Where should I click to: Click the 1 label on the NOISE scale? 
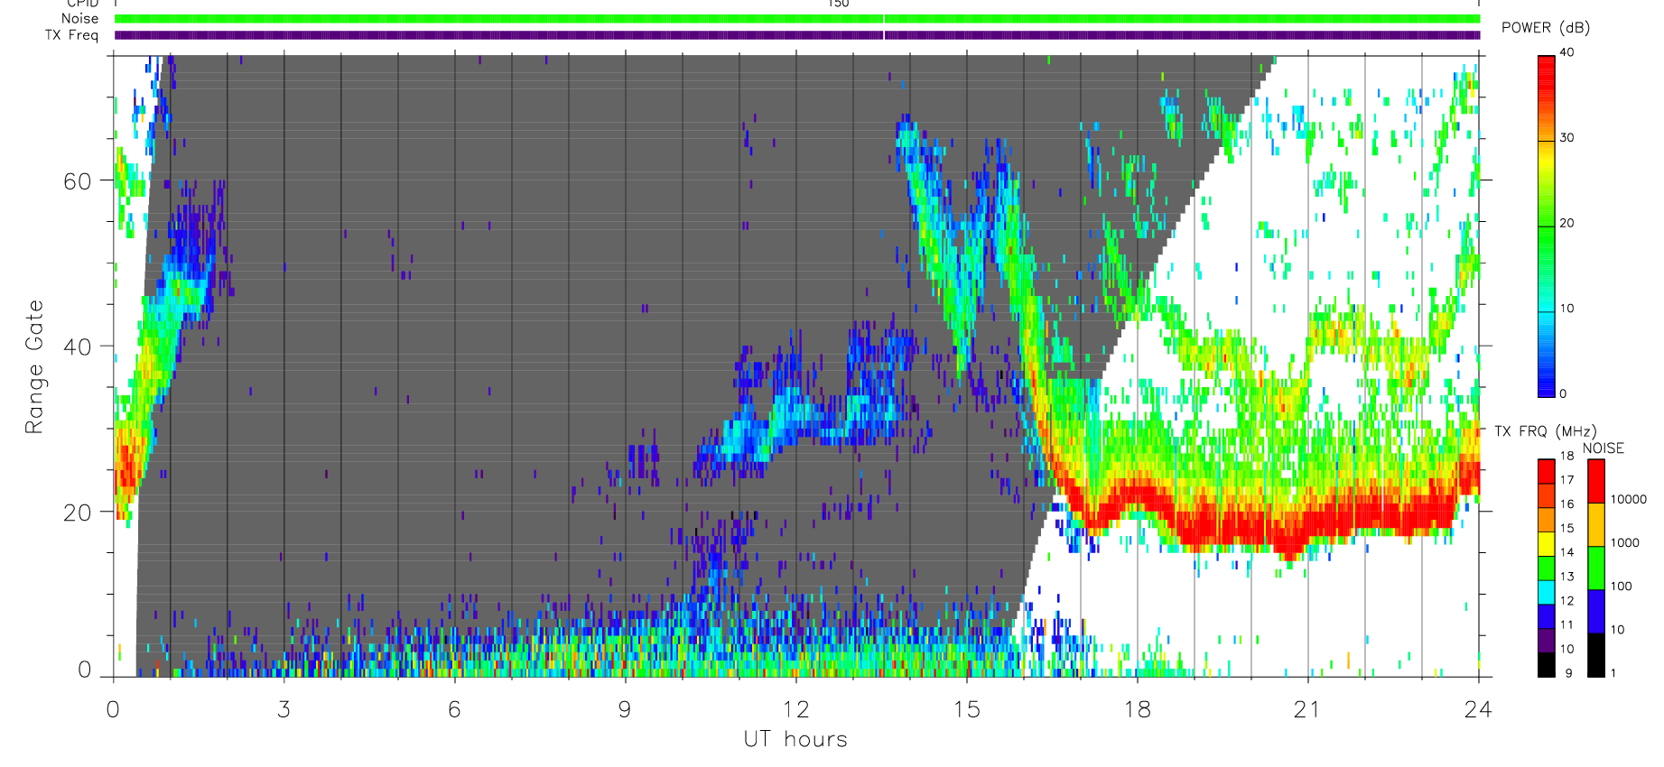(x=1613, y=672)
